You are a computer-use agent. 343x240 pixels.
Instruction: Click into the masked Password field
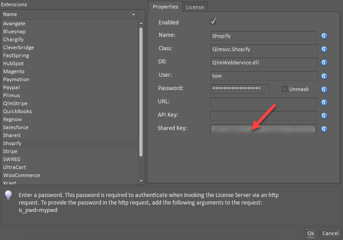(240, 89)
